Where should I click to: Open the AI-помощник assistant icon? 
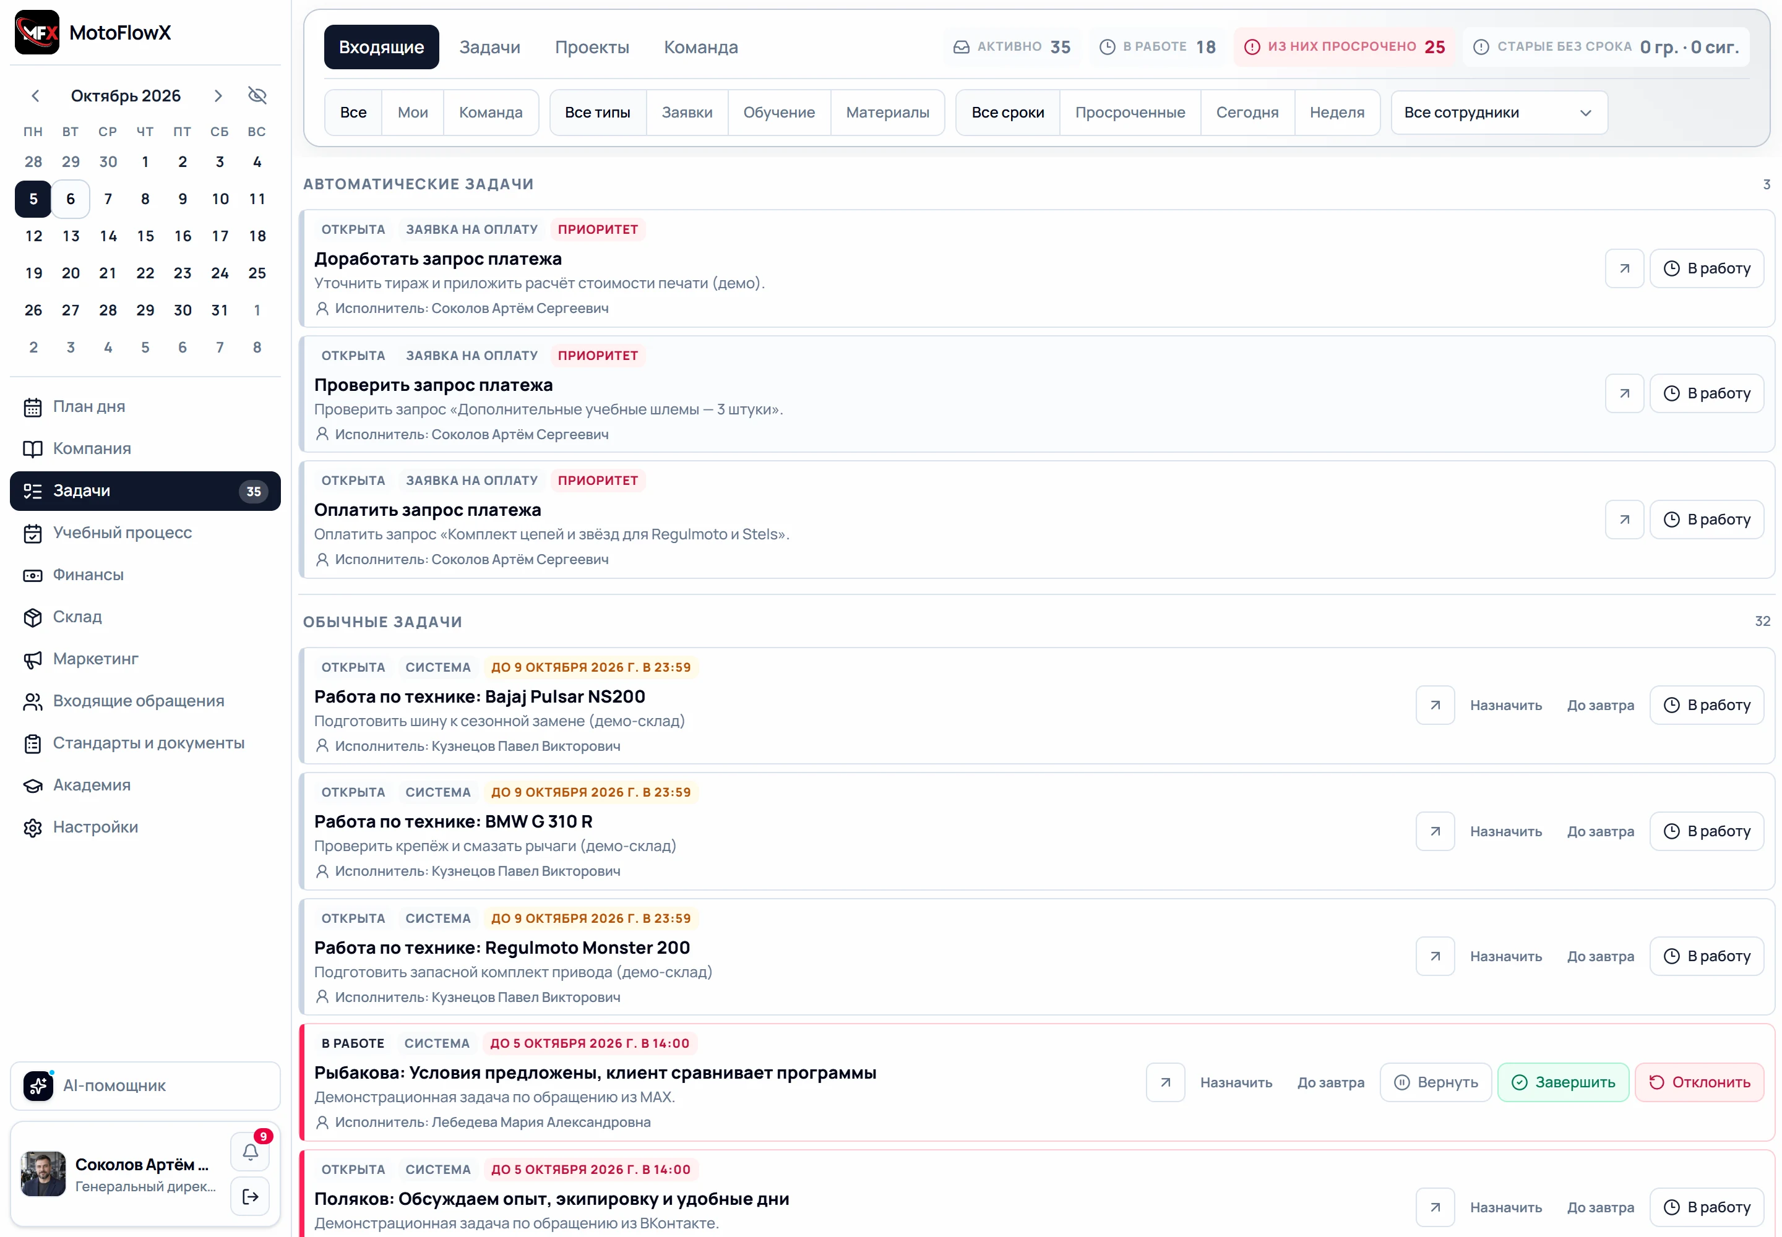(x=38, y=1085)
